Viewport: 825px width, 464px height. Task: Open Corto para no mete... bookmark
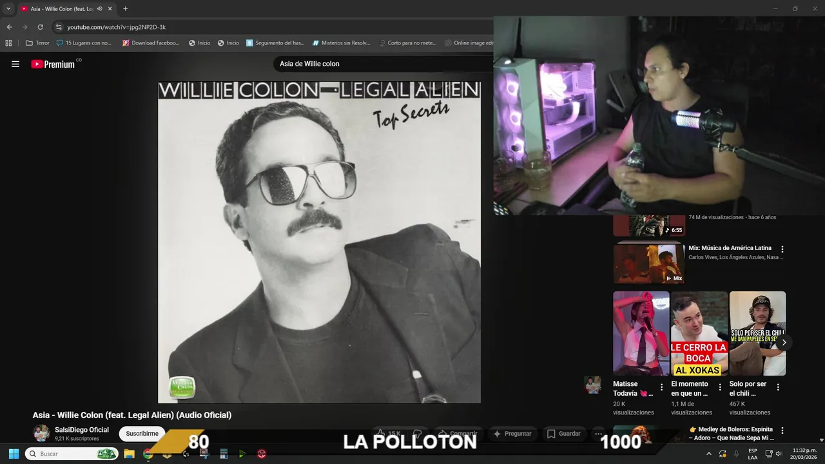pos(407,43)
